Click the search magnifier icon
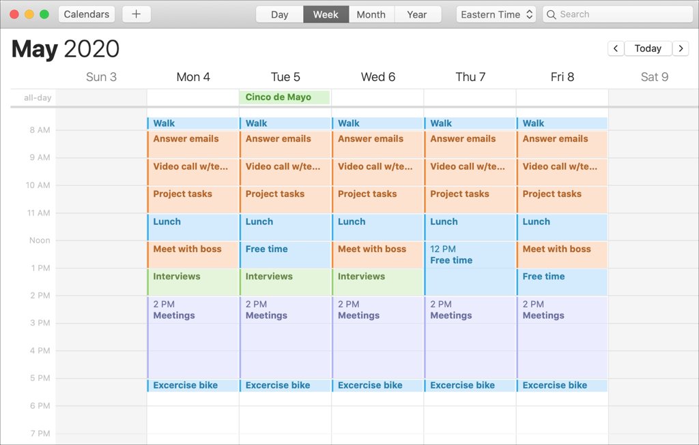Image resolution: width=699 pixels, height=445 pixels. (x=552, y=14)
